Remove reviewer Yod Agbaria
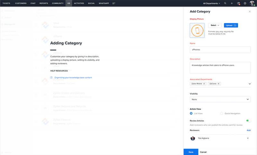 tap(248, 138)
